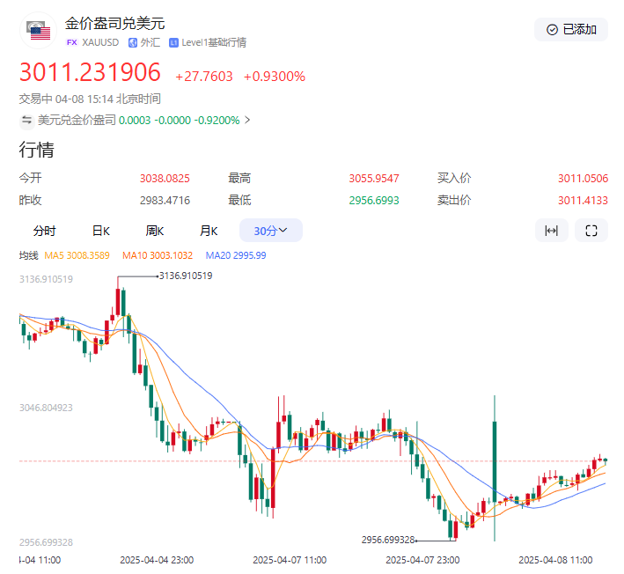Click the 外汇 category icon
This screenshot has height=574, width=624.
click(133, 42)
